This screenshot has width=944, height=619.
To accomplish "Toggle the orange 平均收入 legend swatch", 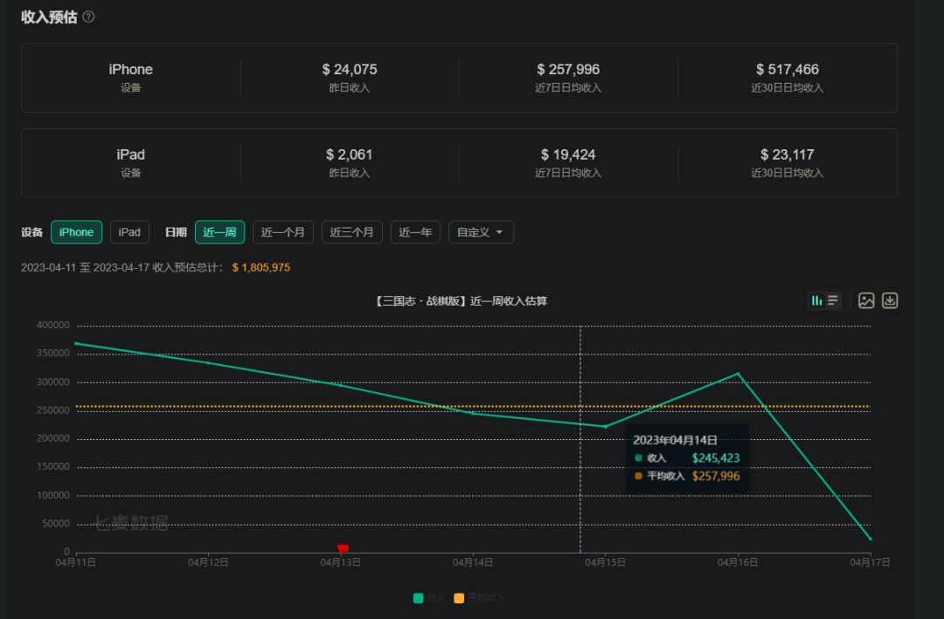I will pyautogui.click(x=459, y=598).
